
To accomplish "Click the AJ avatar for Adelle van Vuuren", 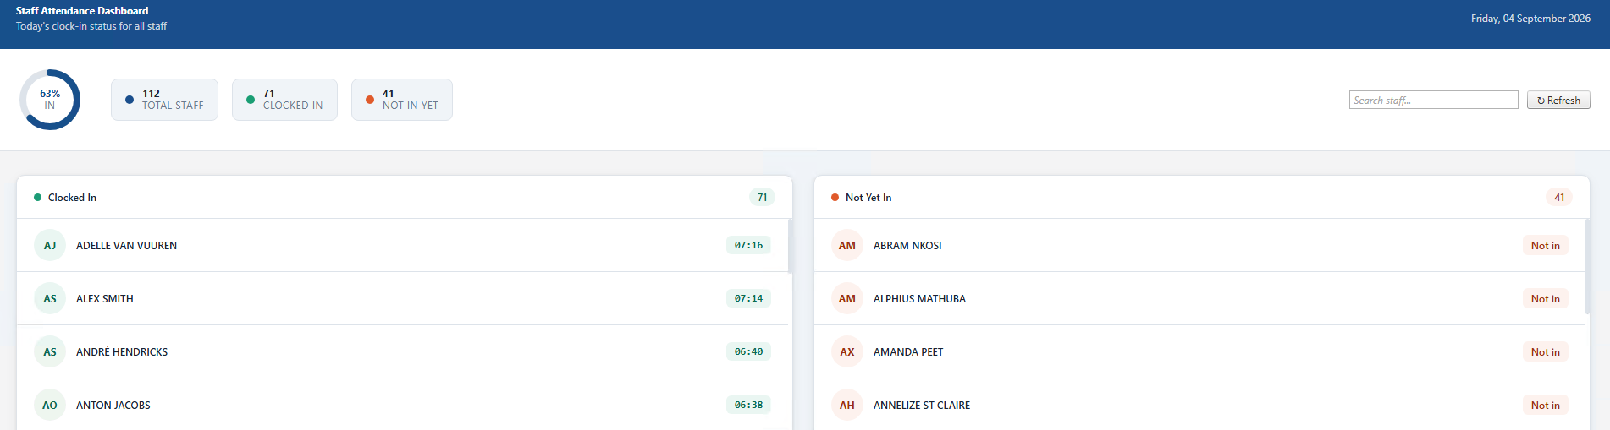I will click(x=50, y=245).
